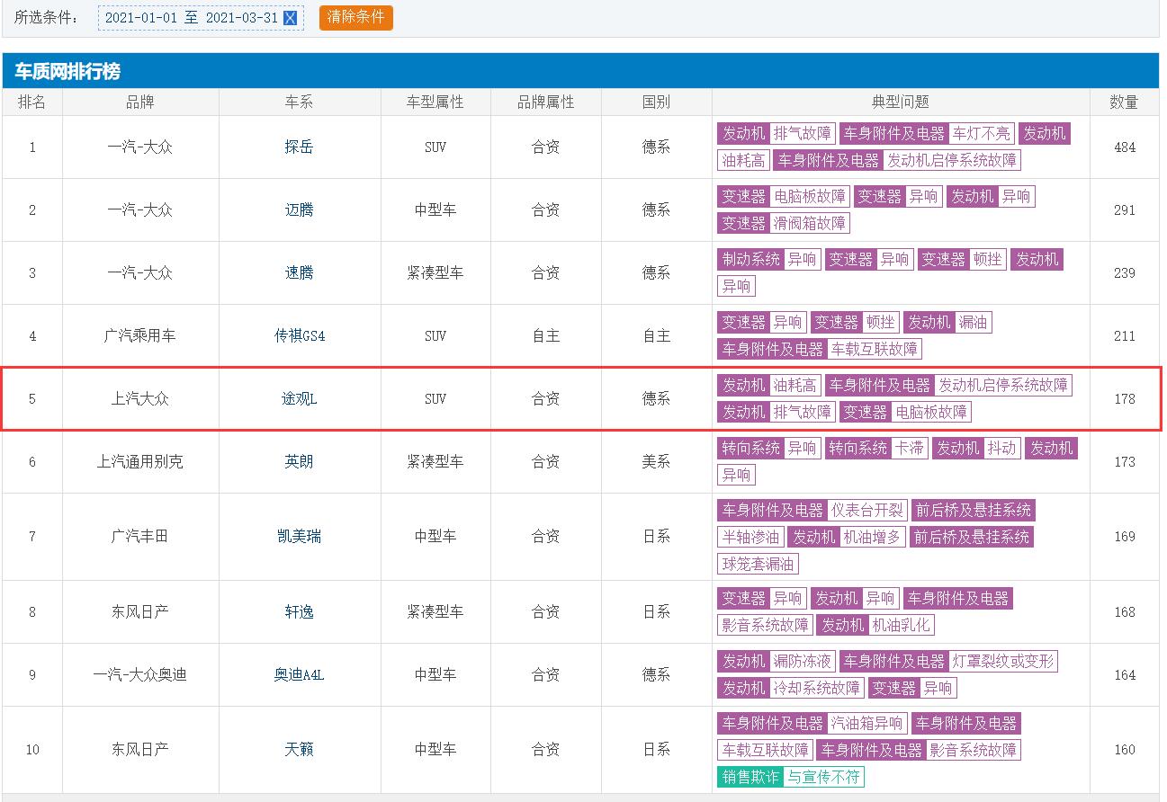Click the 影音系统故障 tag in 轩逸 row
Screen dimensions: 1167x802
(x=765, y=625)
